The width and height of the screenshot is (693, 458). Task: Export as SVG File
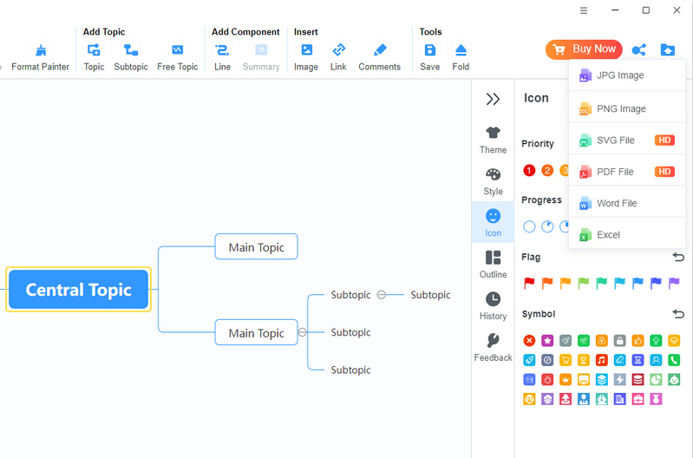pyautogui.click(x=627, y=141)
